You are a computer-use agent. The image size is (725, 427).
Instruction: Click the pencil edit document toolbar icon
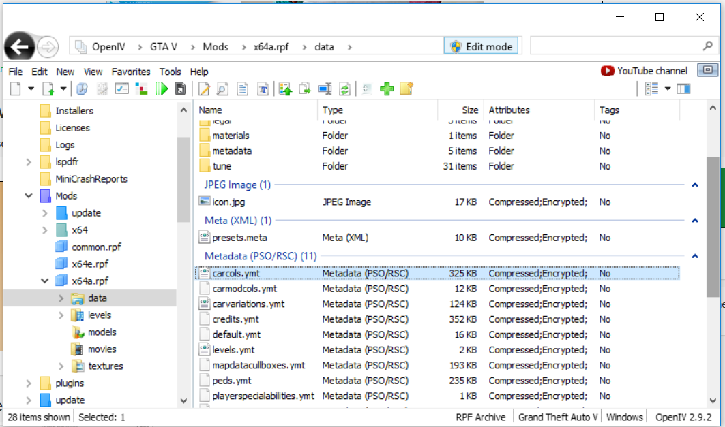click(x=203, y=89)
